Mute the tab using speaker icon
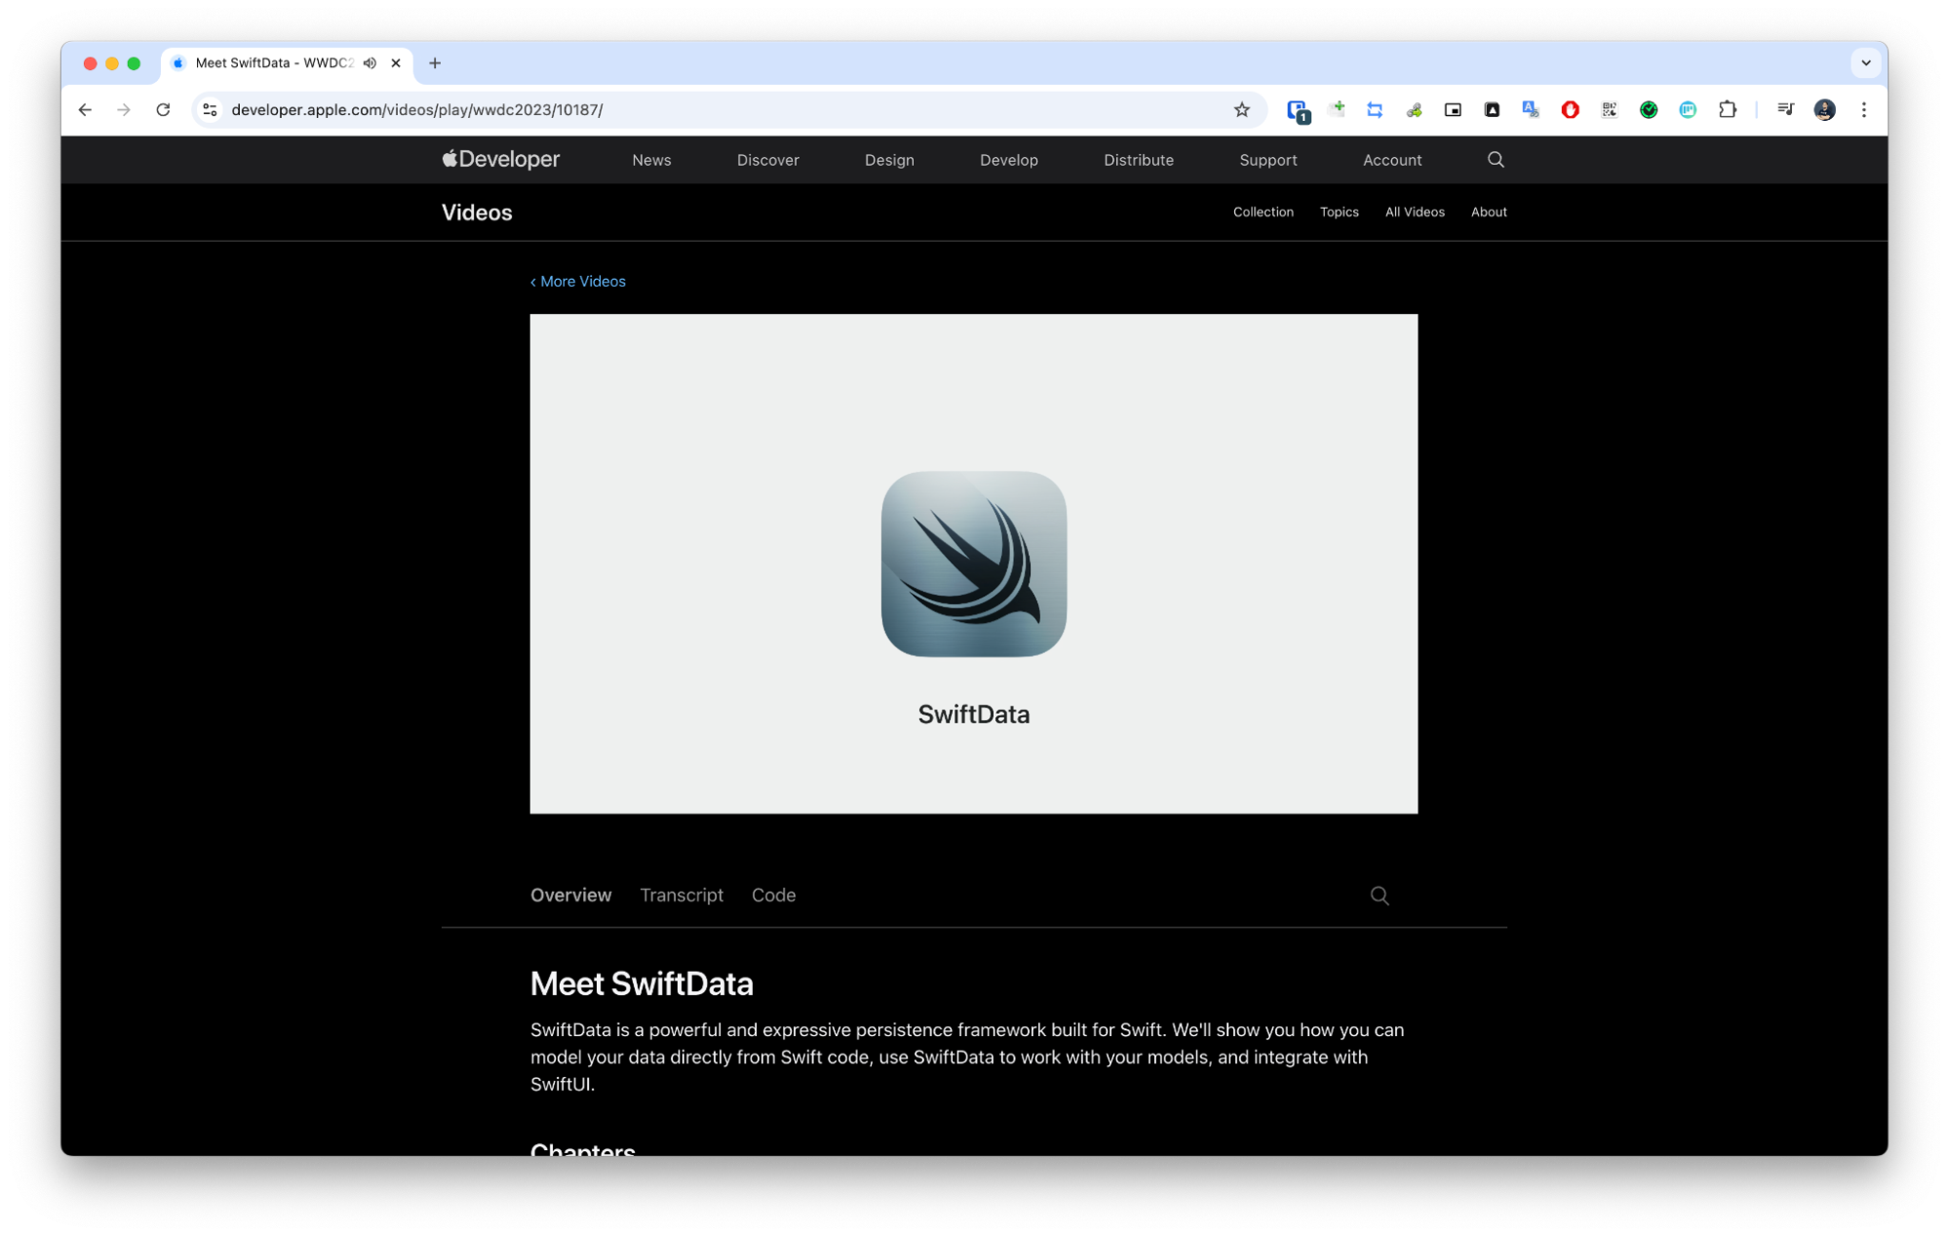Screen dimensions: 1949x1236 (370, 63)
